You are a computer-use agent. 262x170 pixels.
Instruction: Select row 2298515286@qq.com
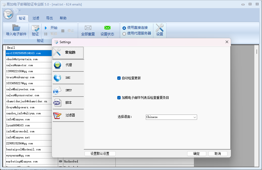(x=29, y=143)
